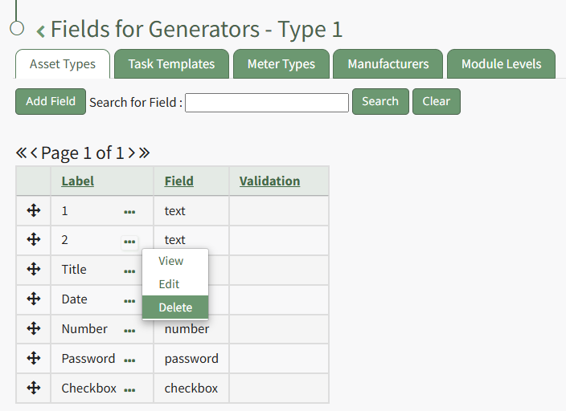Click the drag handle for the Checkbox row
The height and width of the screenshot is (411, 566).
pyautogui.click(x=34, y=388)
